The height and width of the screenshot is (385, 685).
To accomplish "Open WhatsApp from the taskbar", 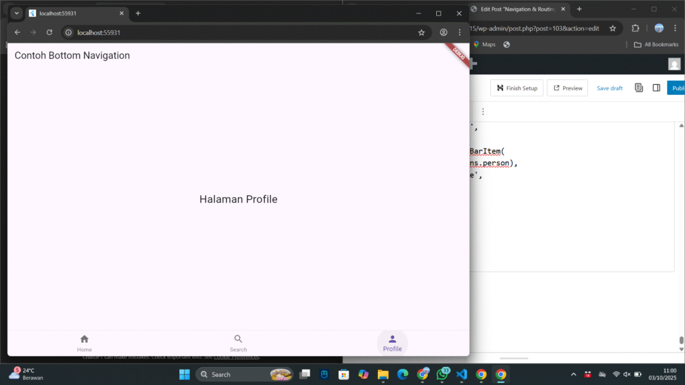I will point(442,374).
